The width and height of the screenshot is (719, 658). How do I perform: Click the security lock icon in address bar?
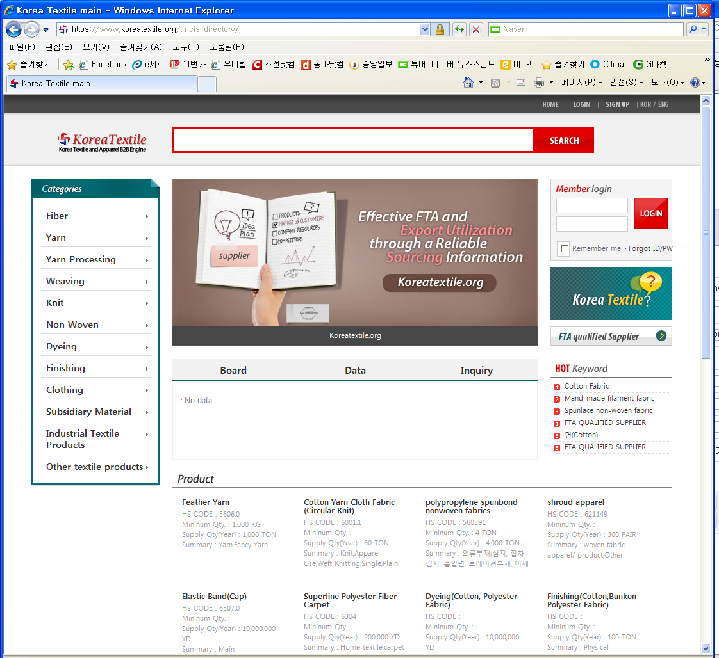(x=440, y=29)
